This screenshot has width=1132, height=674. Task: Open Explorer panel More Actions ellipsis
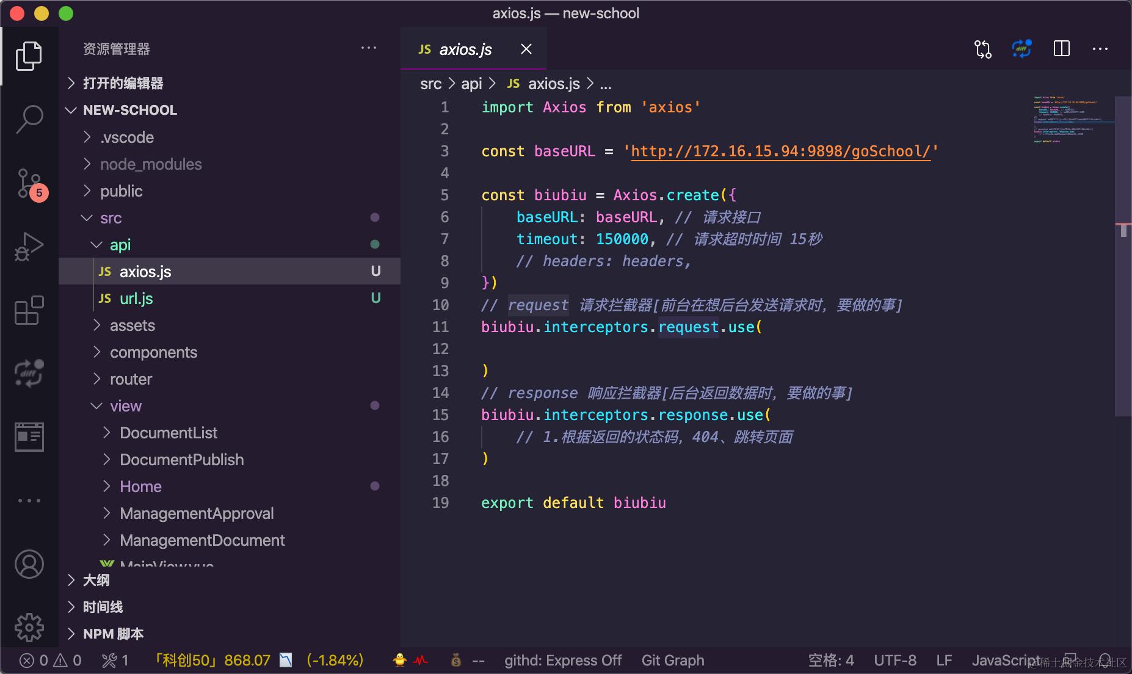pyautogui.click(x=368, y=48)
